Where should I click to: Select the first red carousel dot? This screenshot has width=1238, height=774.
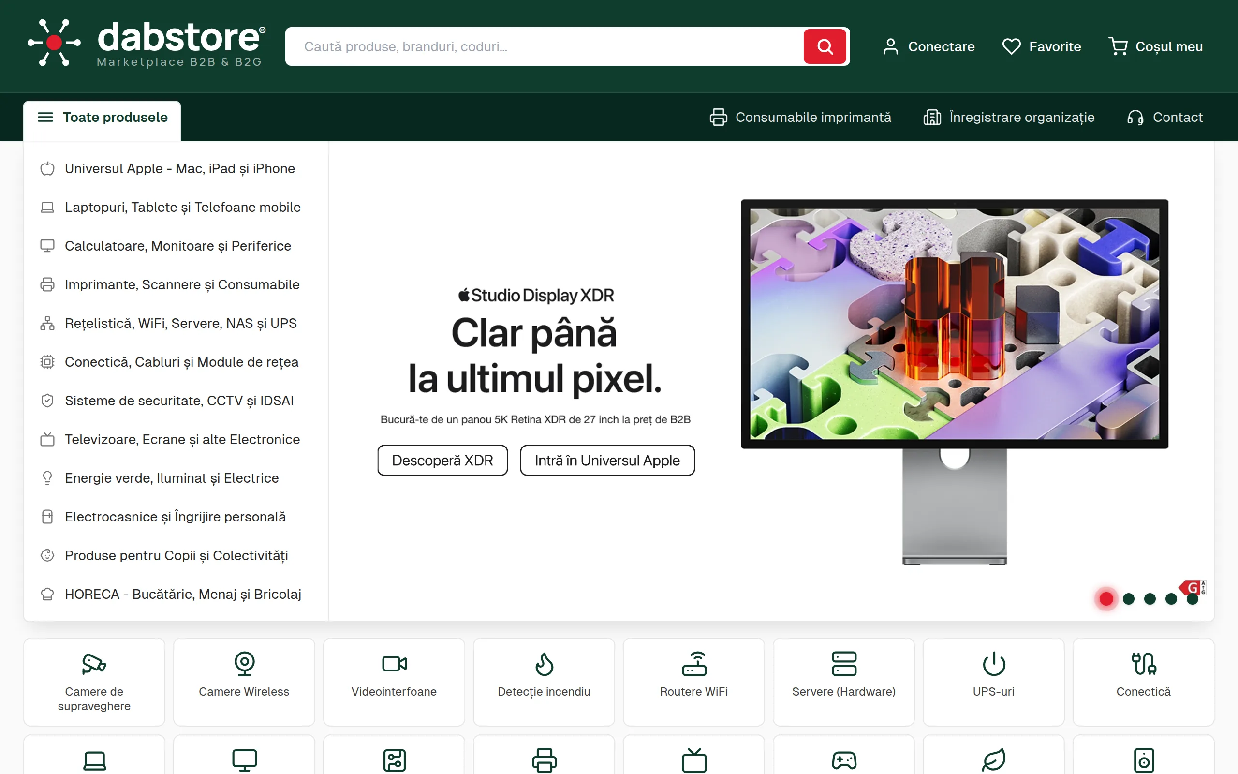point(1106,599)
